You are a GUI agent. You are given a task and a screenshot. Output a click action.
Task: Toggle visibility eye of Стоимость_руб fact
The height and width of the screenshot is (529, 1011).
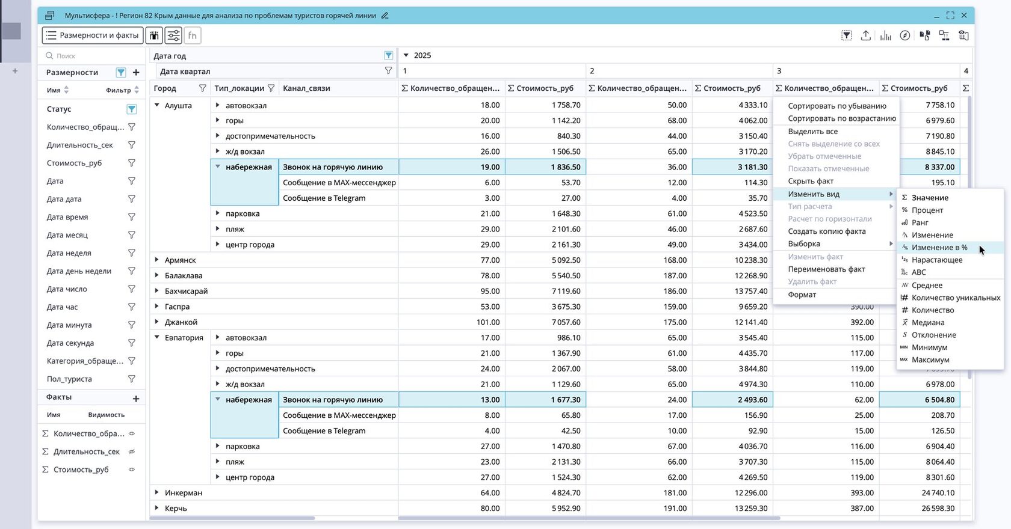(x=132, y=469)
